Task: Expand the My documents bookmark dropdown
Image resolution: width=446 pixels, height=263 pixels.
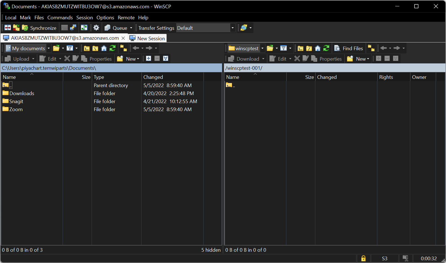Action: click(49, 48)
